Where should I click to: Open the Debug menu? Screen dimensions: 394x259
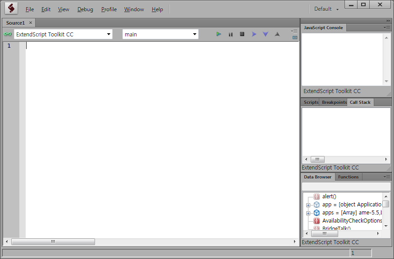85,9
